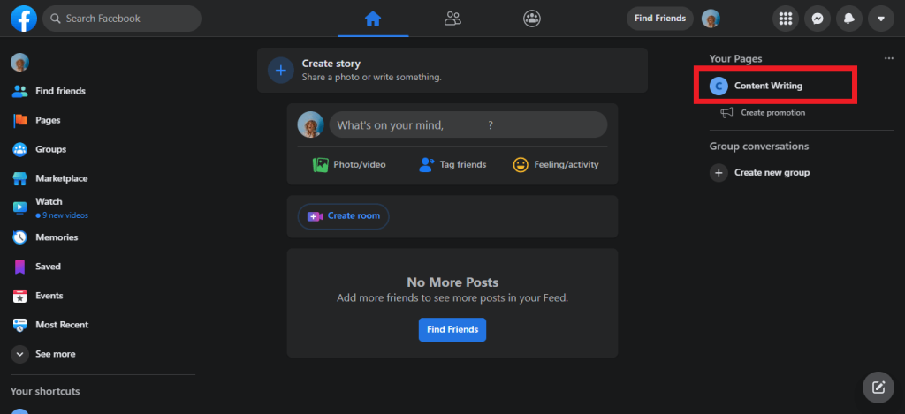
Task: Open the Home tab
Action: [x=373, y=19]
